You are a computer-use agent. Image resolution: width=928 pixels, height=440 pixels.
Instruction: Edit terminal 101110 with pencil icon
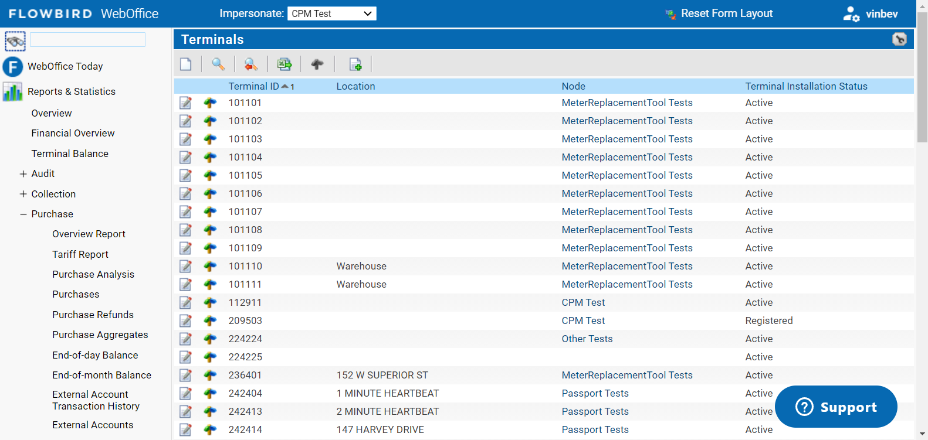click(x=185, y=267)
